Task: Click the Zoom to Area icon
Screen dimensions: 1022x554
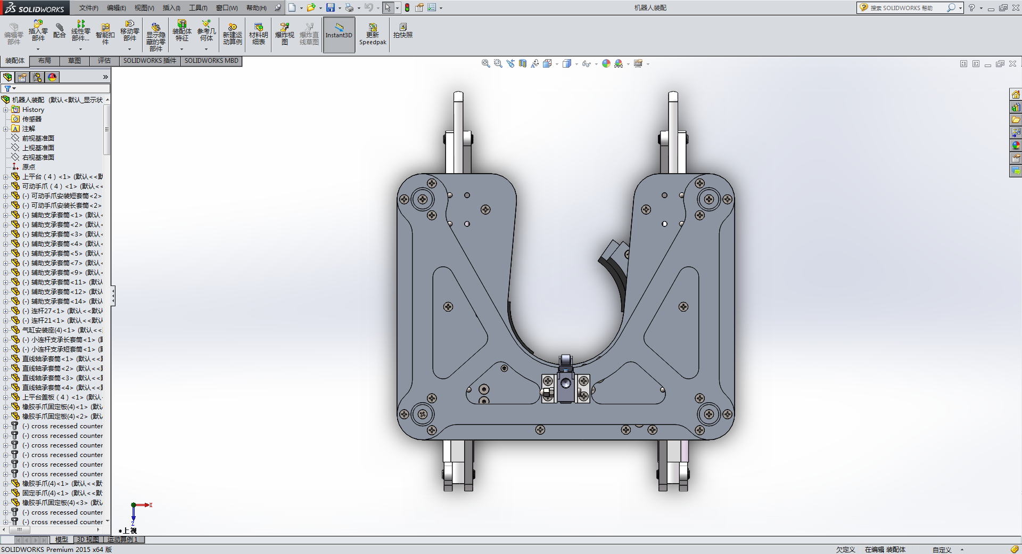Action: [498, 63]
